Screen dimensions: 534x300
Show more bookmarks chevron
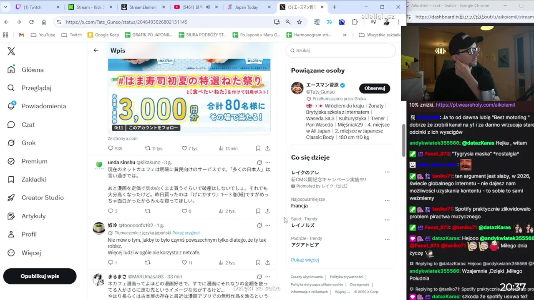tap(345, 35)
